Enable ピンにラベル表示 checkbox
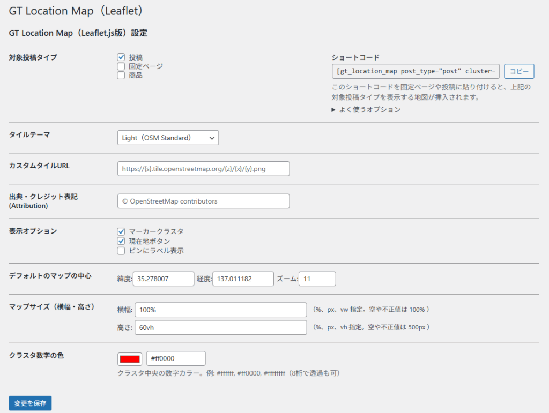This screenshot has width=549, height=413. (x=121, y=251)
